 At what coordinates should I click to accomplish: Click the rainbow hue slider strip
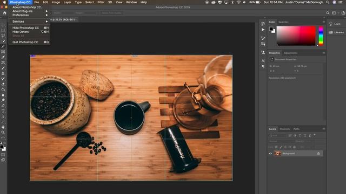click(x=321, y=36)
